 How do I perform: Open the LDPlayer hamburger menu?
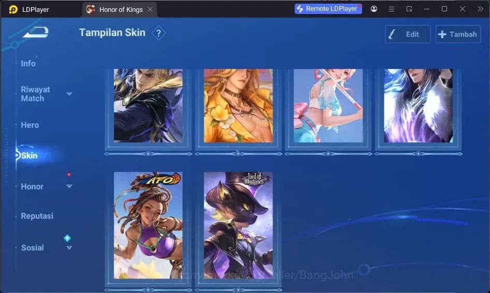(x=391, y=9)
